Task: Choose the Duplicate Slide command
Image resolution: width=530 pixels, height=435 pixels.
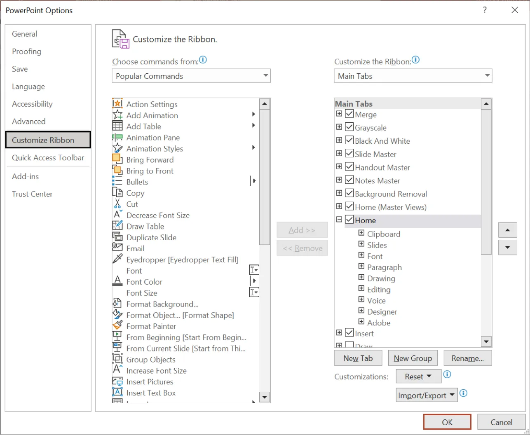Action: 151,237
